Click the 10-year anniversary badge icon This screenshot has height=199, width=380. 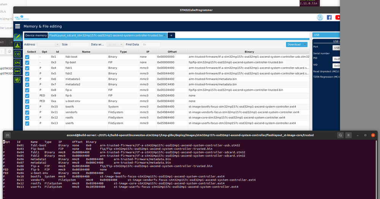pos(320,17)
